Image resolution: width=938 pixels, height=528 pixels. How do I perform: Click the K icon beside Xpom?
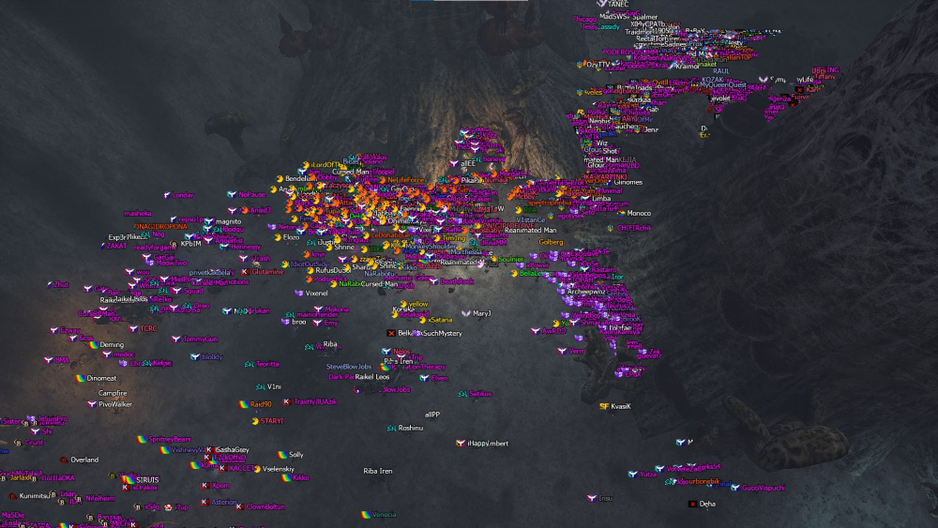pyautogui.click(x=204, y=486)
